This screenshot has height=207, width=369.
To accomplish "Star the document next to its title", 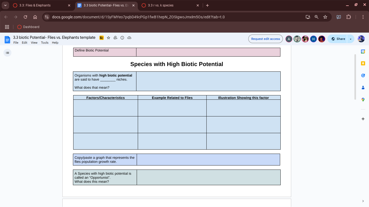I will click(109, 38).
